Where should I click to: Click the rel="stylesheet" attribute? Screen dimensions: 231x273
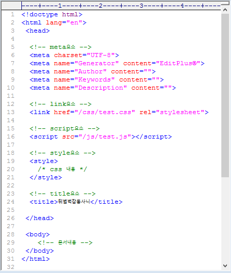pyautogui.click(x=172, y=112)
